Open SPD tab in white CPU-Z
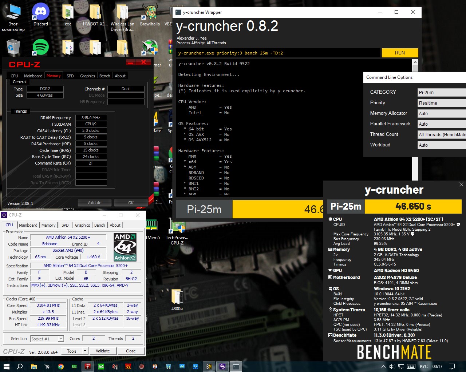Viewport: 466px width, 372px height. tap(65, 225)
